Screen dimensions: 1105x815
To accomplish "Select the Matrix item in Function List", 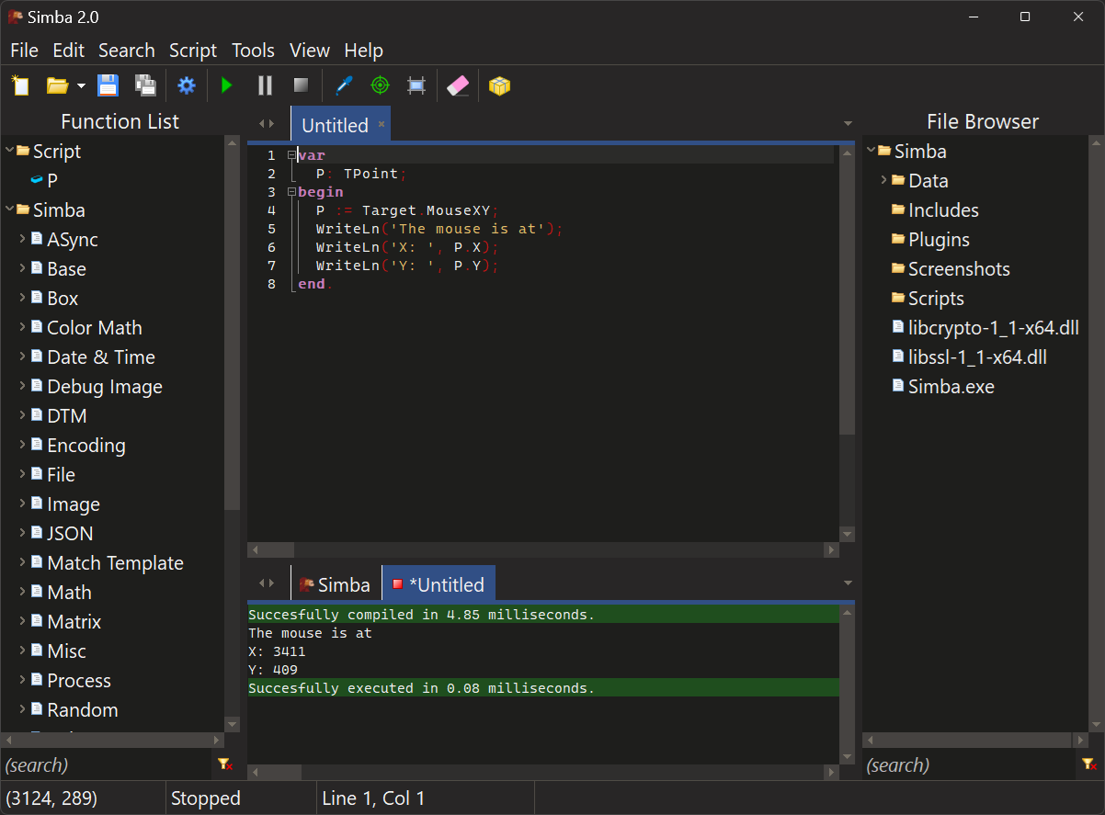I will click(74, 621).
